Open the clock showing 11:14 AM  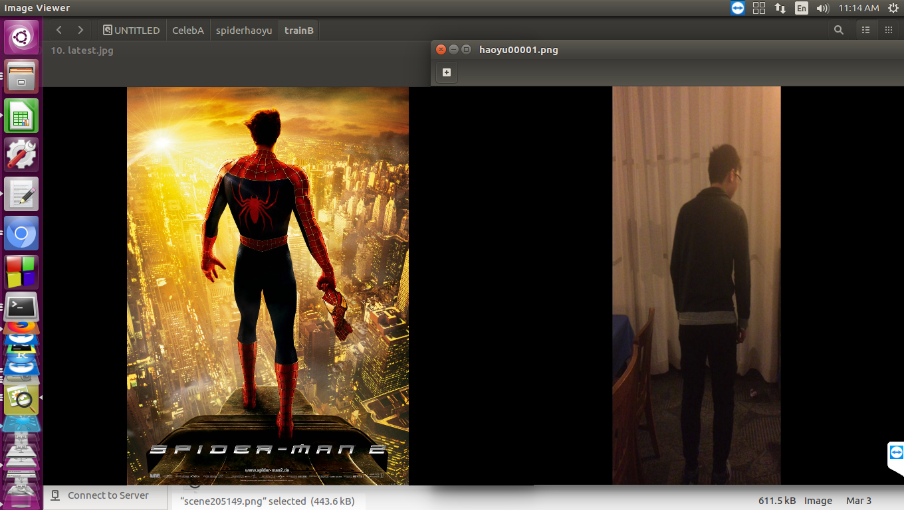[x=859, y=8]
